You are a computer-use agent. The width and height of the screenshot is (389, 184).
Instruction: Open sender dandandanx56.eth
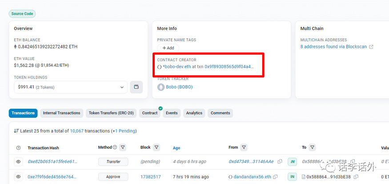tap(253, 177)
